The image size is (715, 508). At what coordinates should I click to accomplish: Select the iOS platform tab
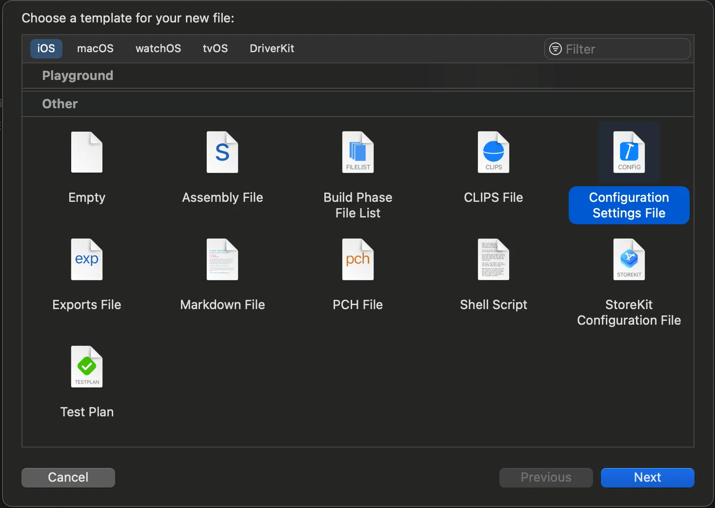pos(46,49)
